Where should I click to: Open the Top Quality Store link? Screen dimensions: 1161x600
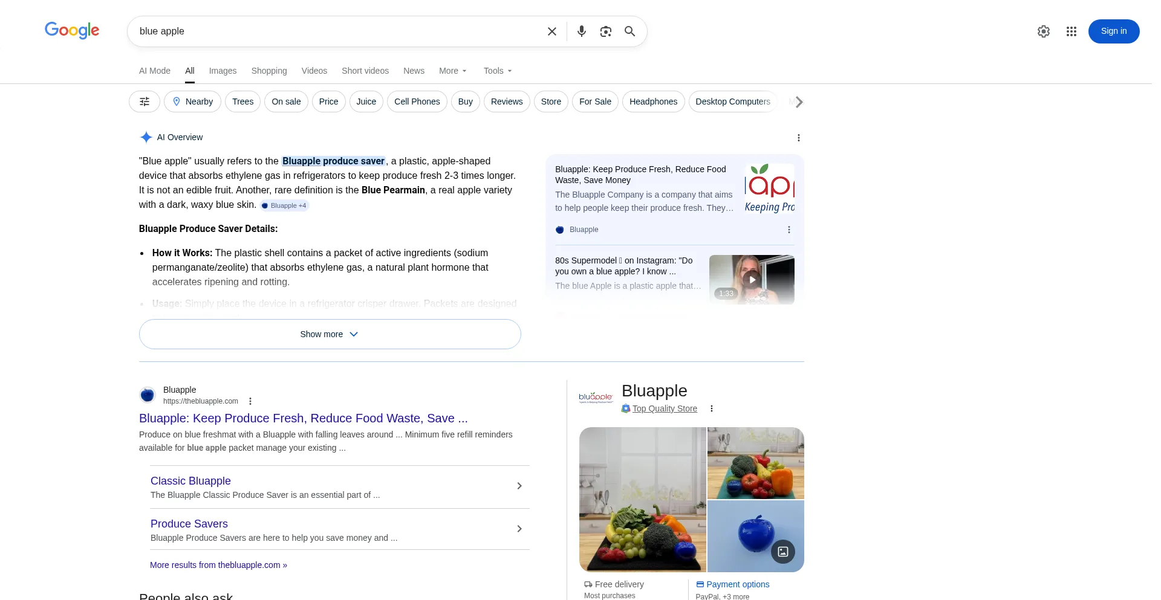(x=665, y=408)
